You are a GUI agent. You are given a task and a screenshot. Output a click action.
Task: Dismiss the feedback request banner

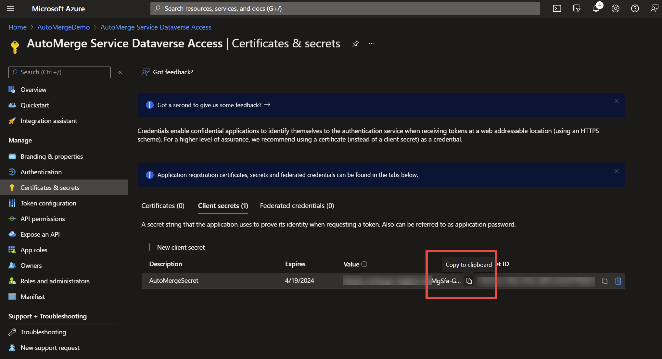tap(617, 101)
